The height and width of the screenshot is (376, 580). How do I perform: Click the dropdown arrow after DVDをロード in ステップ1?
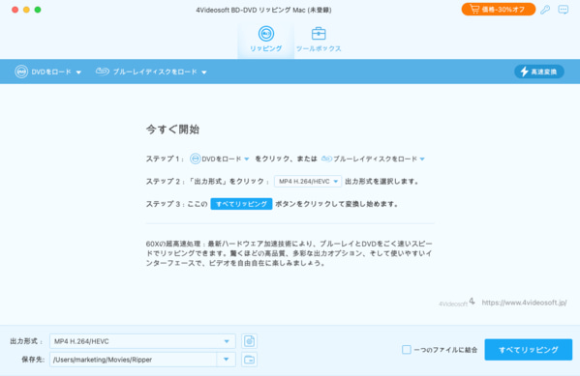247,159
